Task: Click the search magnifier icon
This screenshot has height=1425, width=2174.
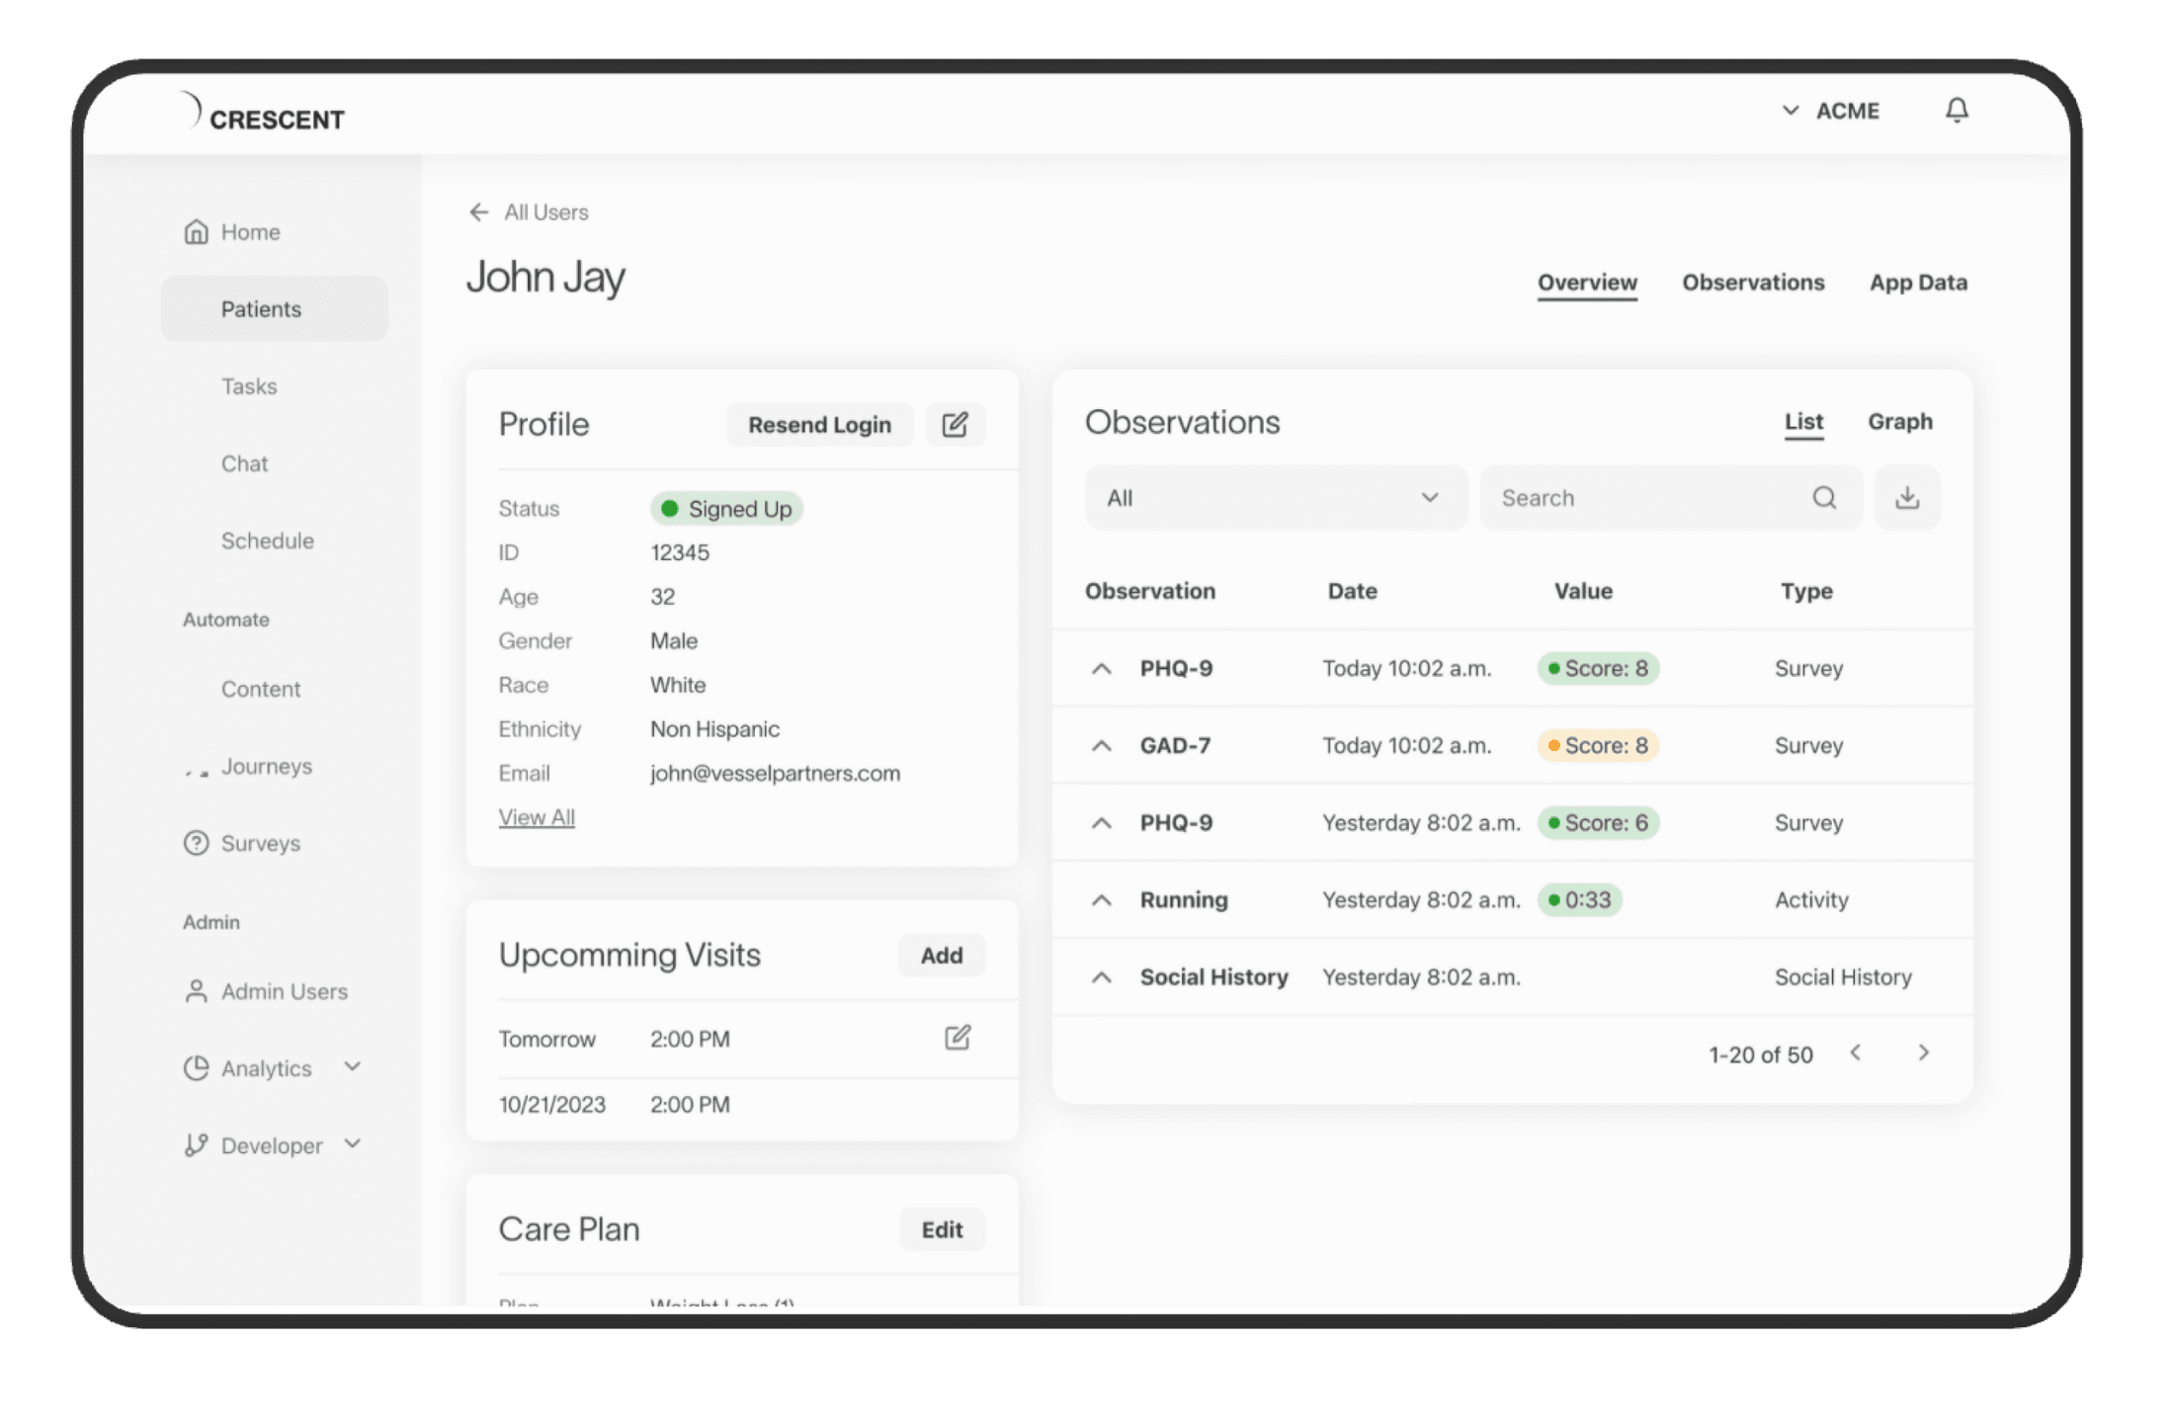Action: (x=1824, y=498)
